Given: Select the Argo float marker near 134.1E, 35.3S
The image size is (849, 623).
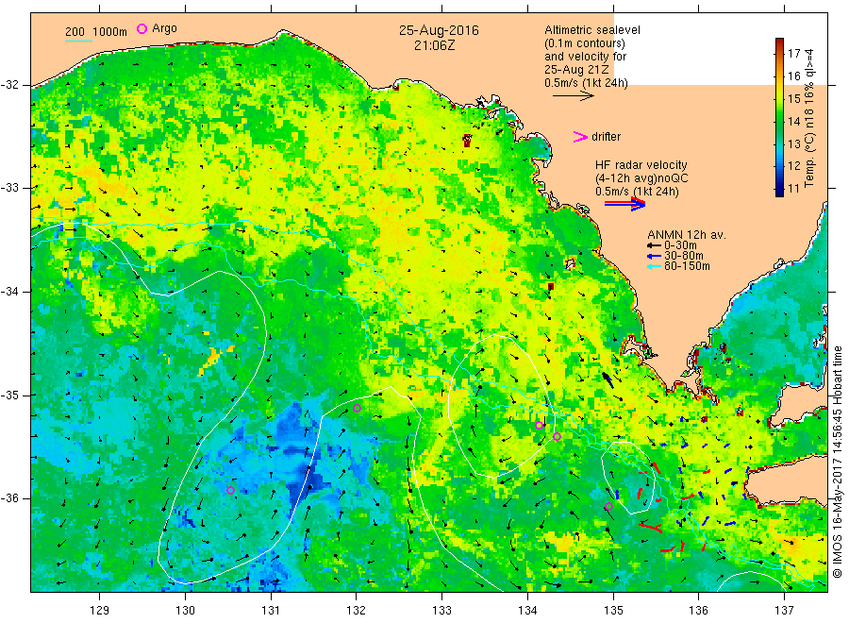Looking at the screenshot, I should [x=539, y=426].
